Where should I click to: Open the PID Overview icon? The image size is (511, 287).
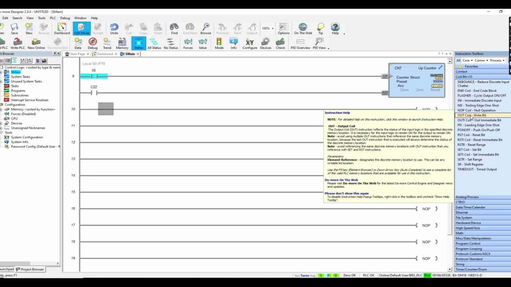(300, 44)
